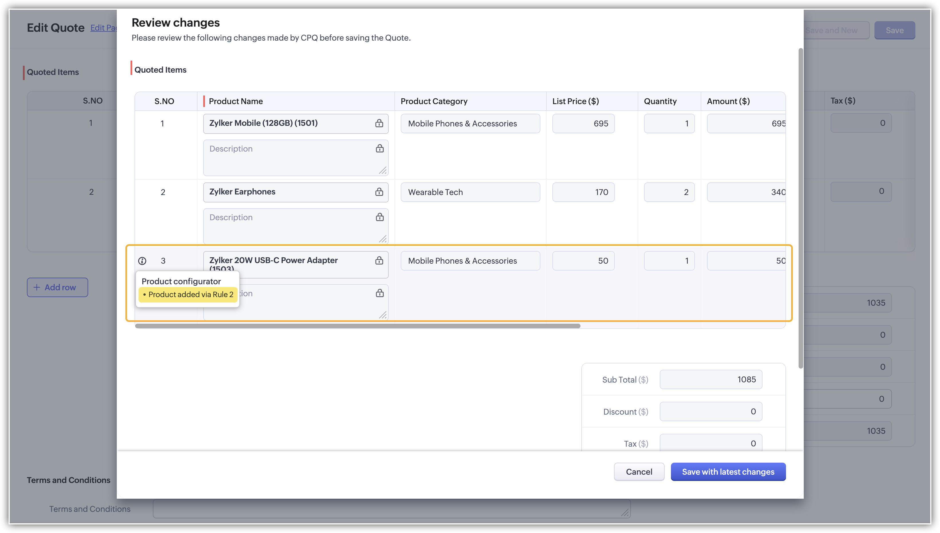Image resolution: width=940 pixels, height=533 pixels.
Task: Click horizontal scrollbar under quoted items table
Action: (357, 326)
